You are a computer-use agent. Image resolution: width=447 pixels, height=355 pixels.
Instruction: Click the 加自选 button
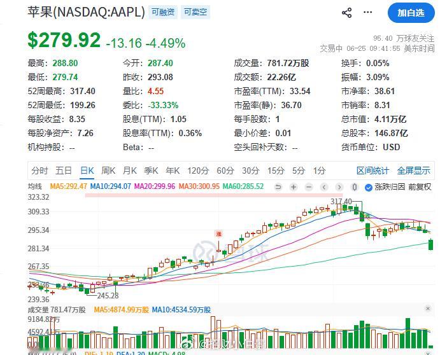click(411, 13)
